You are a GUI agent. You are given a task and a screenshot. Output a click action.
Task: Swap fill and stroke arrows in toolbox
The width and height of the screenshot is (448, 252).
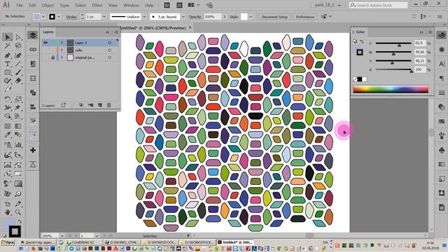click(x=20, y=221)
